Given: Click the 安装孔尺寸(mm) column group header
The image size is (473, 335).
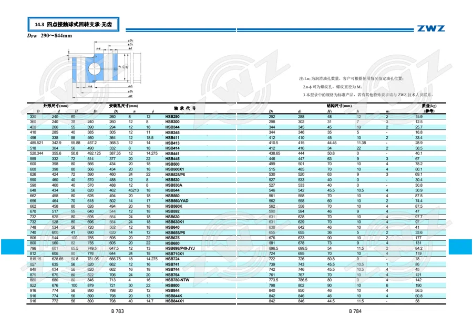Looking at the screenshot, I should pyautogui.click(x=124, y=106).
